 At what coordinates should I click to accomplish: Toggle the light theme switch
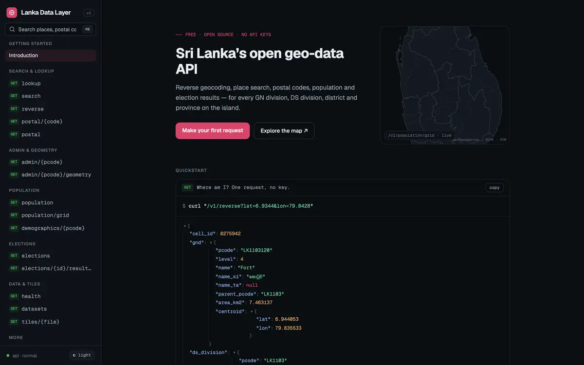pos(82,355)
